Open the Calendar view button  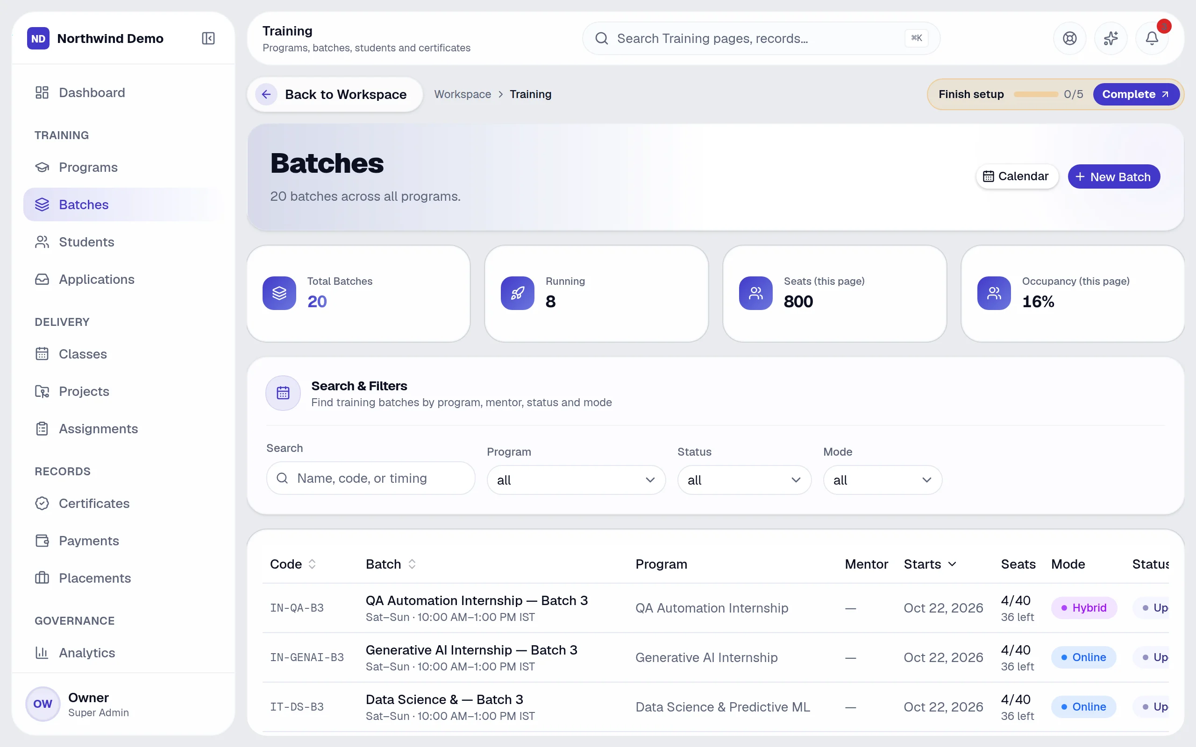coord(1016,176)
